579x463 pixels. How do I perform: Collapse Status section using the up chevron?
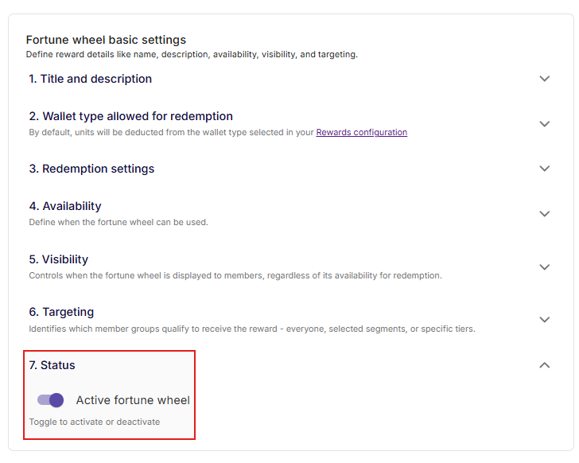[x=544, y=365]
